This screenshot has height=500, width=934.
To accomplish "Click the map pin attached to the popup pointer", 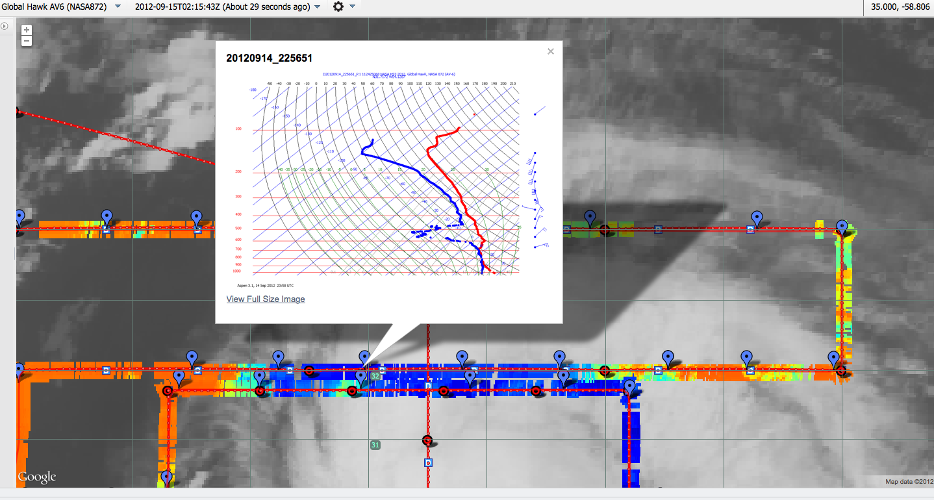I will (x=365, y=357).
